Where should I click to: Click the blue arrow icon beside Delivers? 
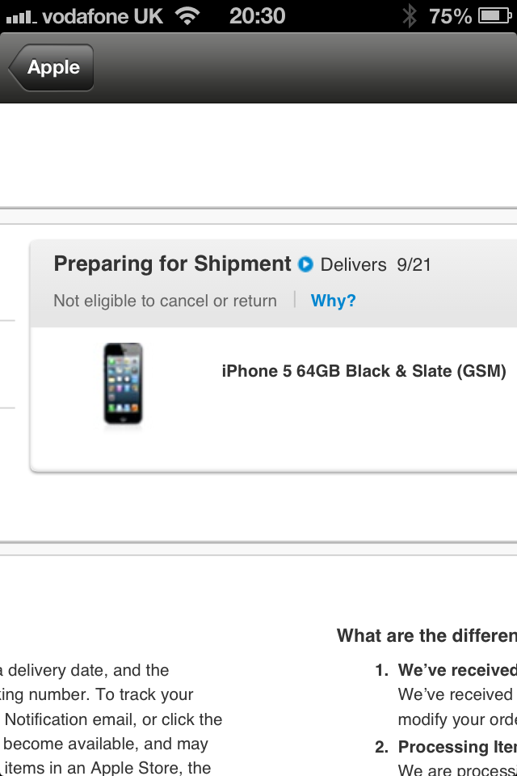coord(305,264)
